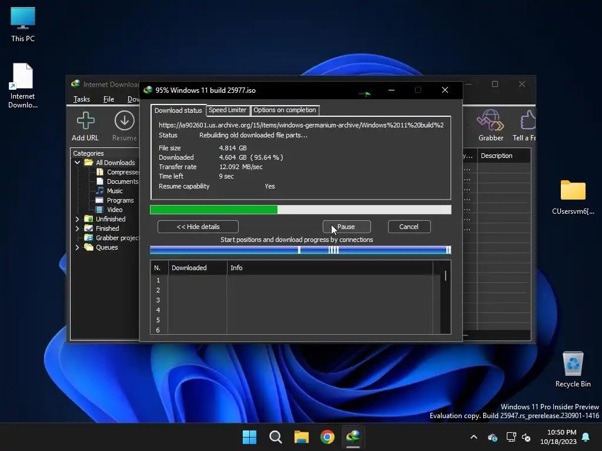This screenshot has width=602, height=451.
Task: Click the Downloaded column header
Action: [x=198, y=268]
